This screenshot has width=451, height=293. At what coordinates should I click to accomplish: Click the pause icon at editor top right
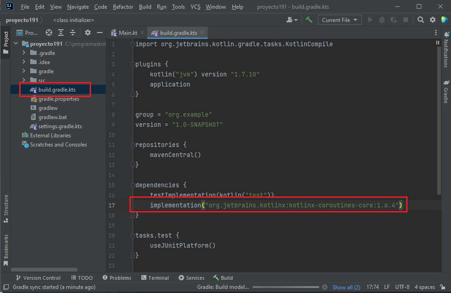pyautogui.click(x=437, y=43)
